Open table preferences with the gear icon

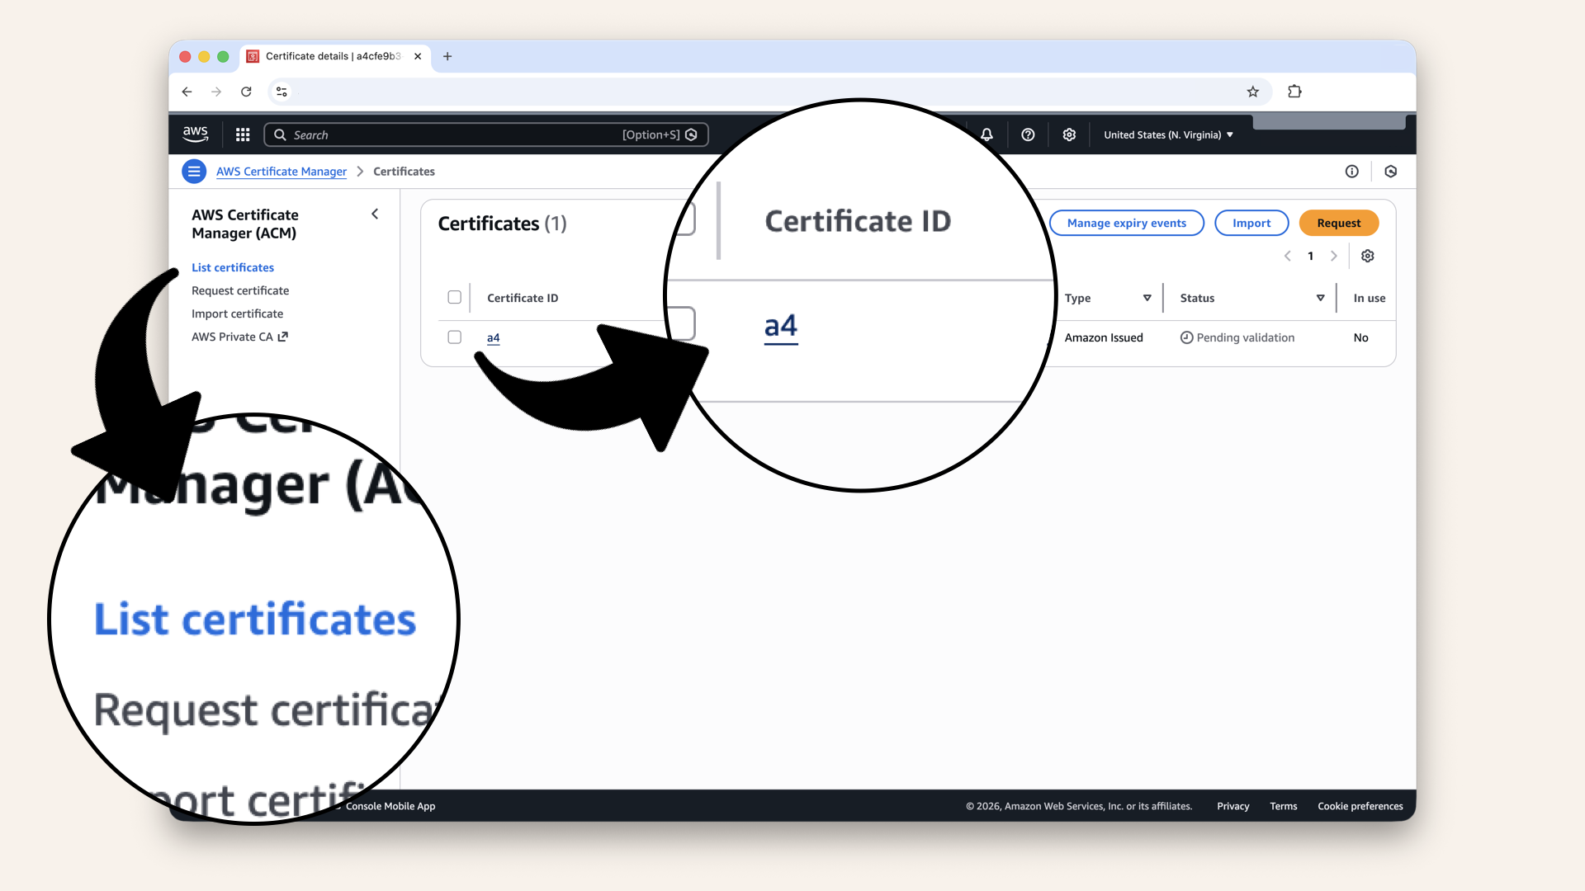click(1367, 256)
